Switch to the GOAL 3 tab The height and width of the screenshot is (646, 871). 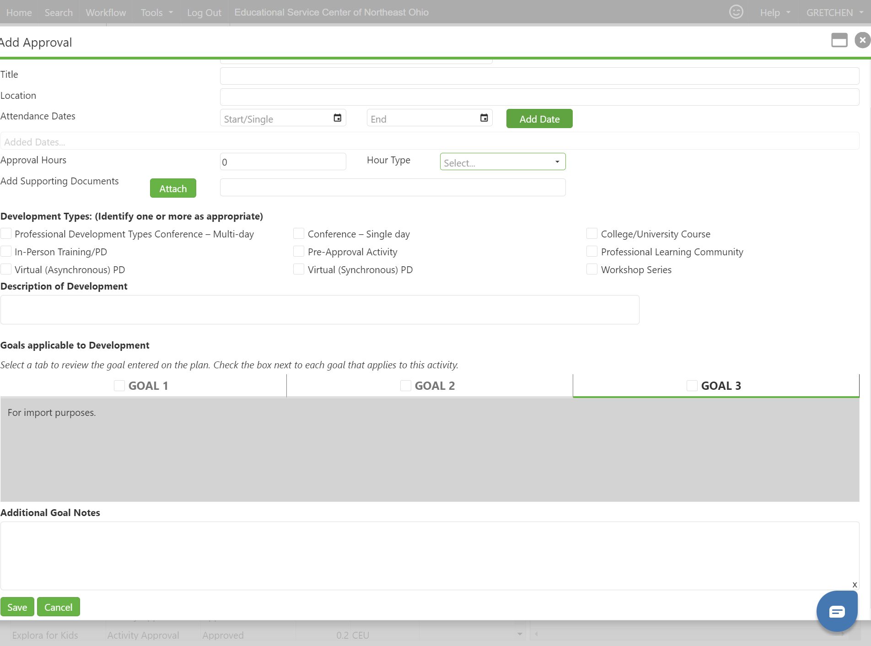(716, 386)
